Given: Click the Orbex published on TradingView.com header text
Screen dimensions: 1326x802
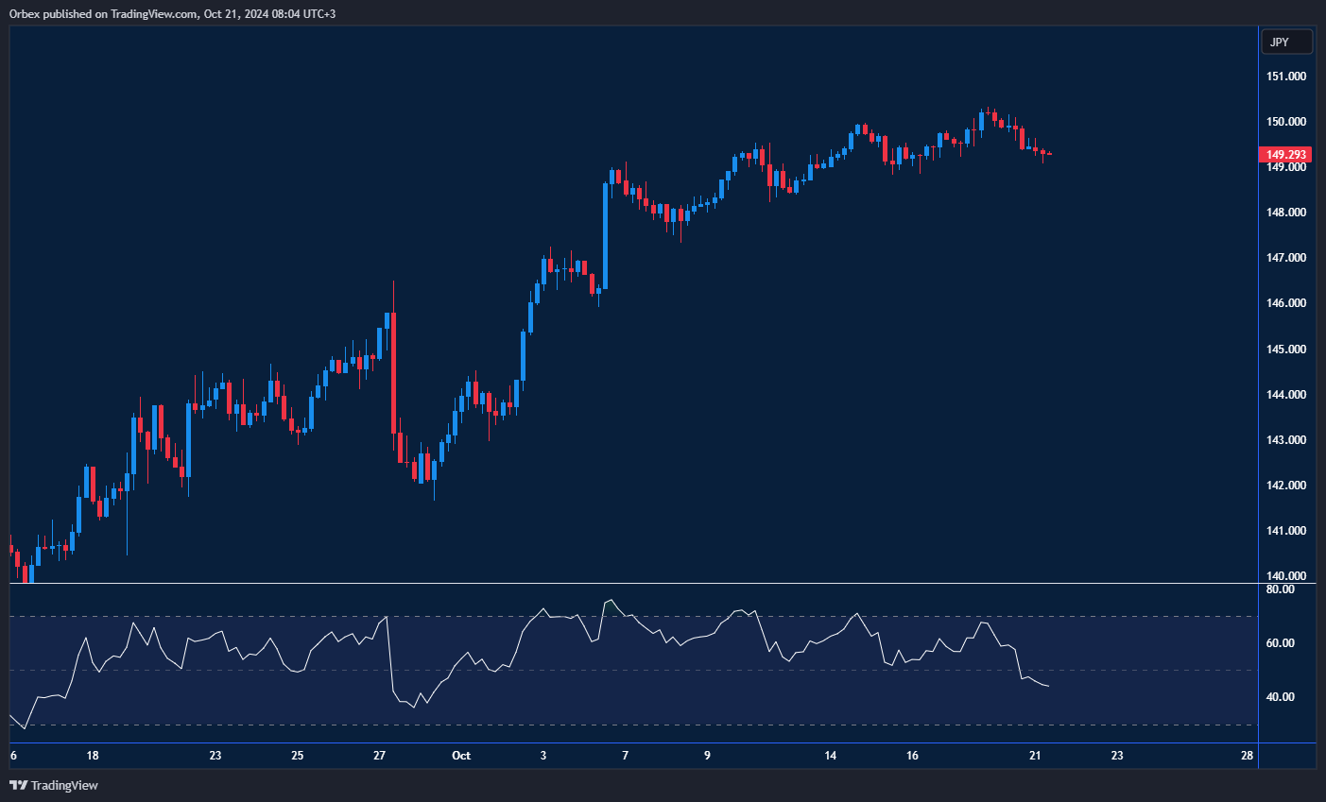Looking at the screenshot, I should click(172, 13).
